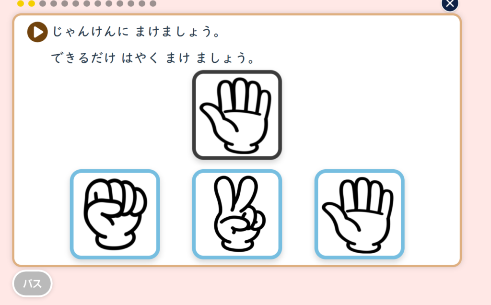This screenshot has width=491, height=305.
Task: Click the パス pass button
Action: pos(32,284)
